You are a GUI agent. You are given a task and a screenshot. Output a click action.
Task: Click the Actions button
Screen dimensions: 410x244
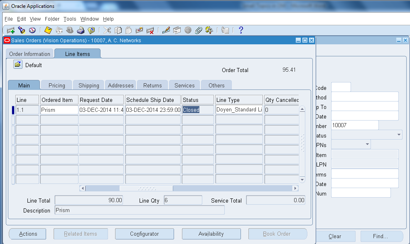pyautogui.click(x=27, y=234)
